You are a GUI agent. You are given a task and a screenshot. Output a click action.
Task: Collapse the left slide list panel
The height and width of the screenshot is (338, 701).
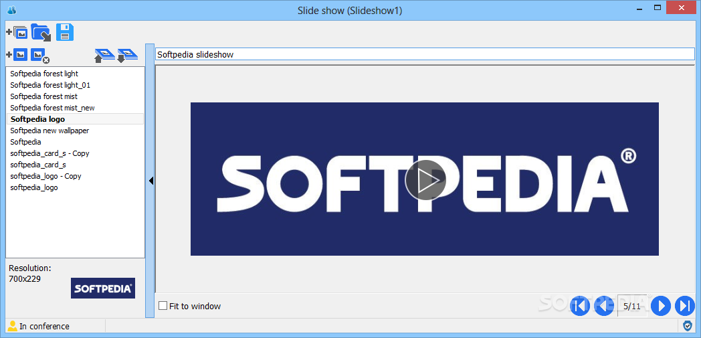(151, 181)
